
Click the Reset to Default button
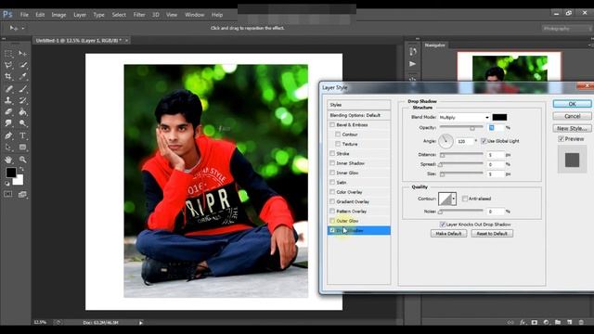pos(492,234)
